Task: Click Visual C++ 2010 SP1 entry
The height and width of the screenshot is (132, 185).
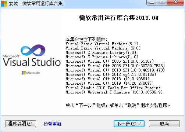Action: 115,70
